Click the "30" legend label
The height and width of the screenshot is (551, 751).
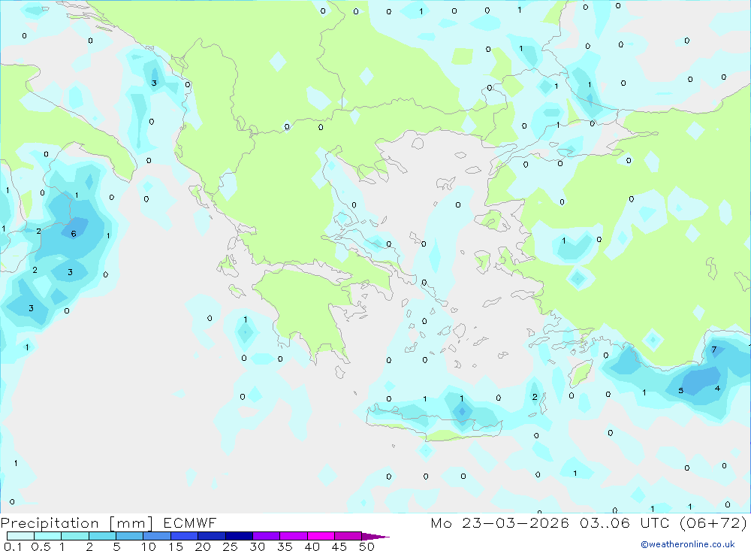258,546
